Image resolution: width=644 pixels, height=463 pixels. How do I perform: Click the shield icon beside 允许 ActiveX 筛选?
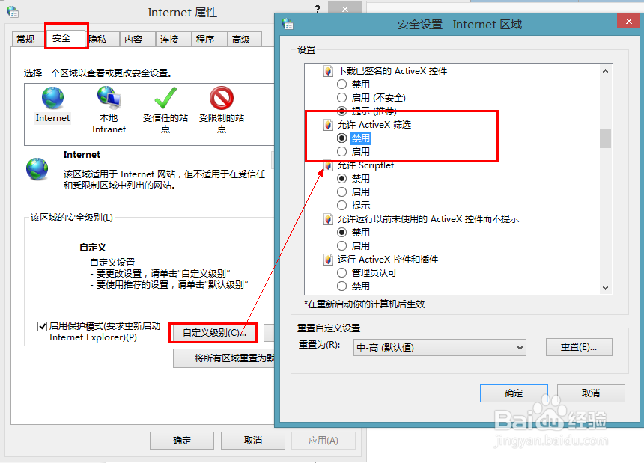pyautogui.click(x=328, y=125)
